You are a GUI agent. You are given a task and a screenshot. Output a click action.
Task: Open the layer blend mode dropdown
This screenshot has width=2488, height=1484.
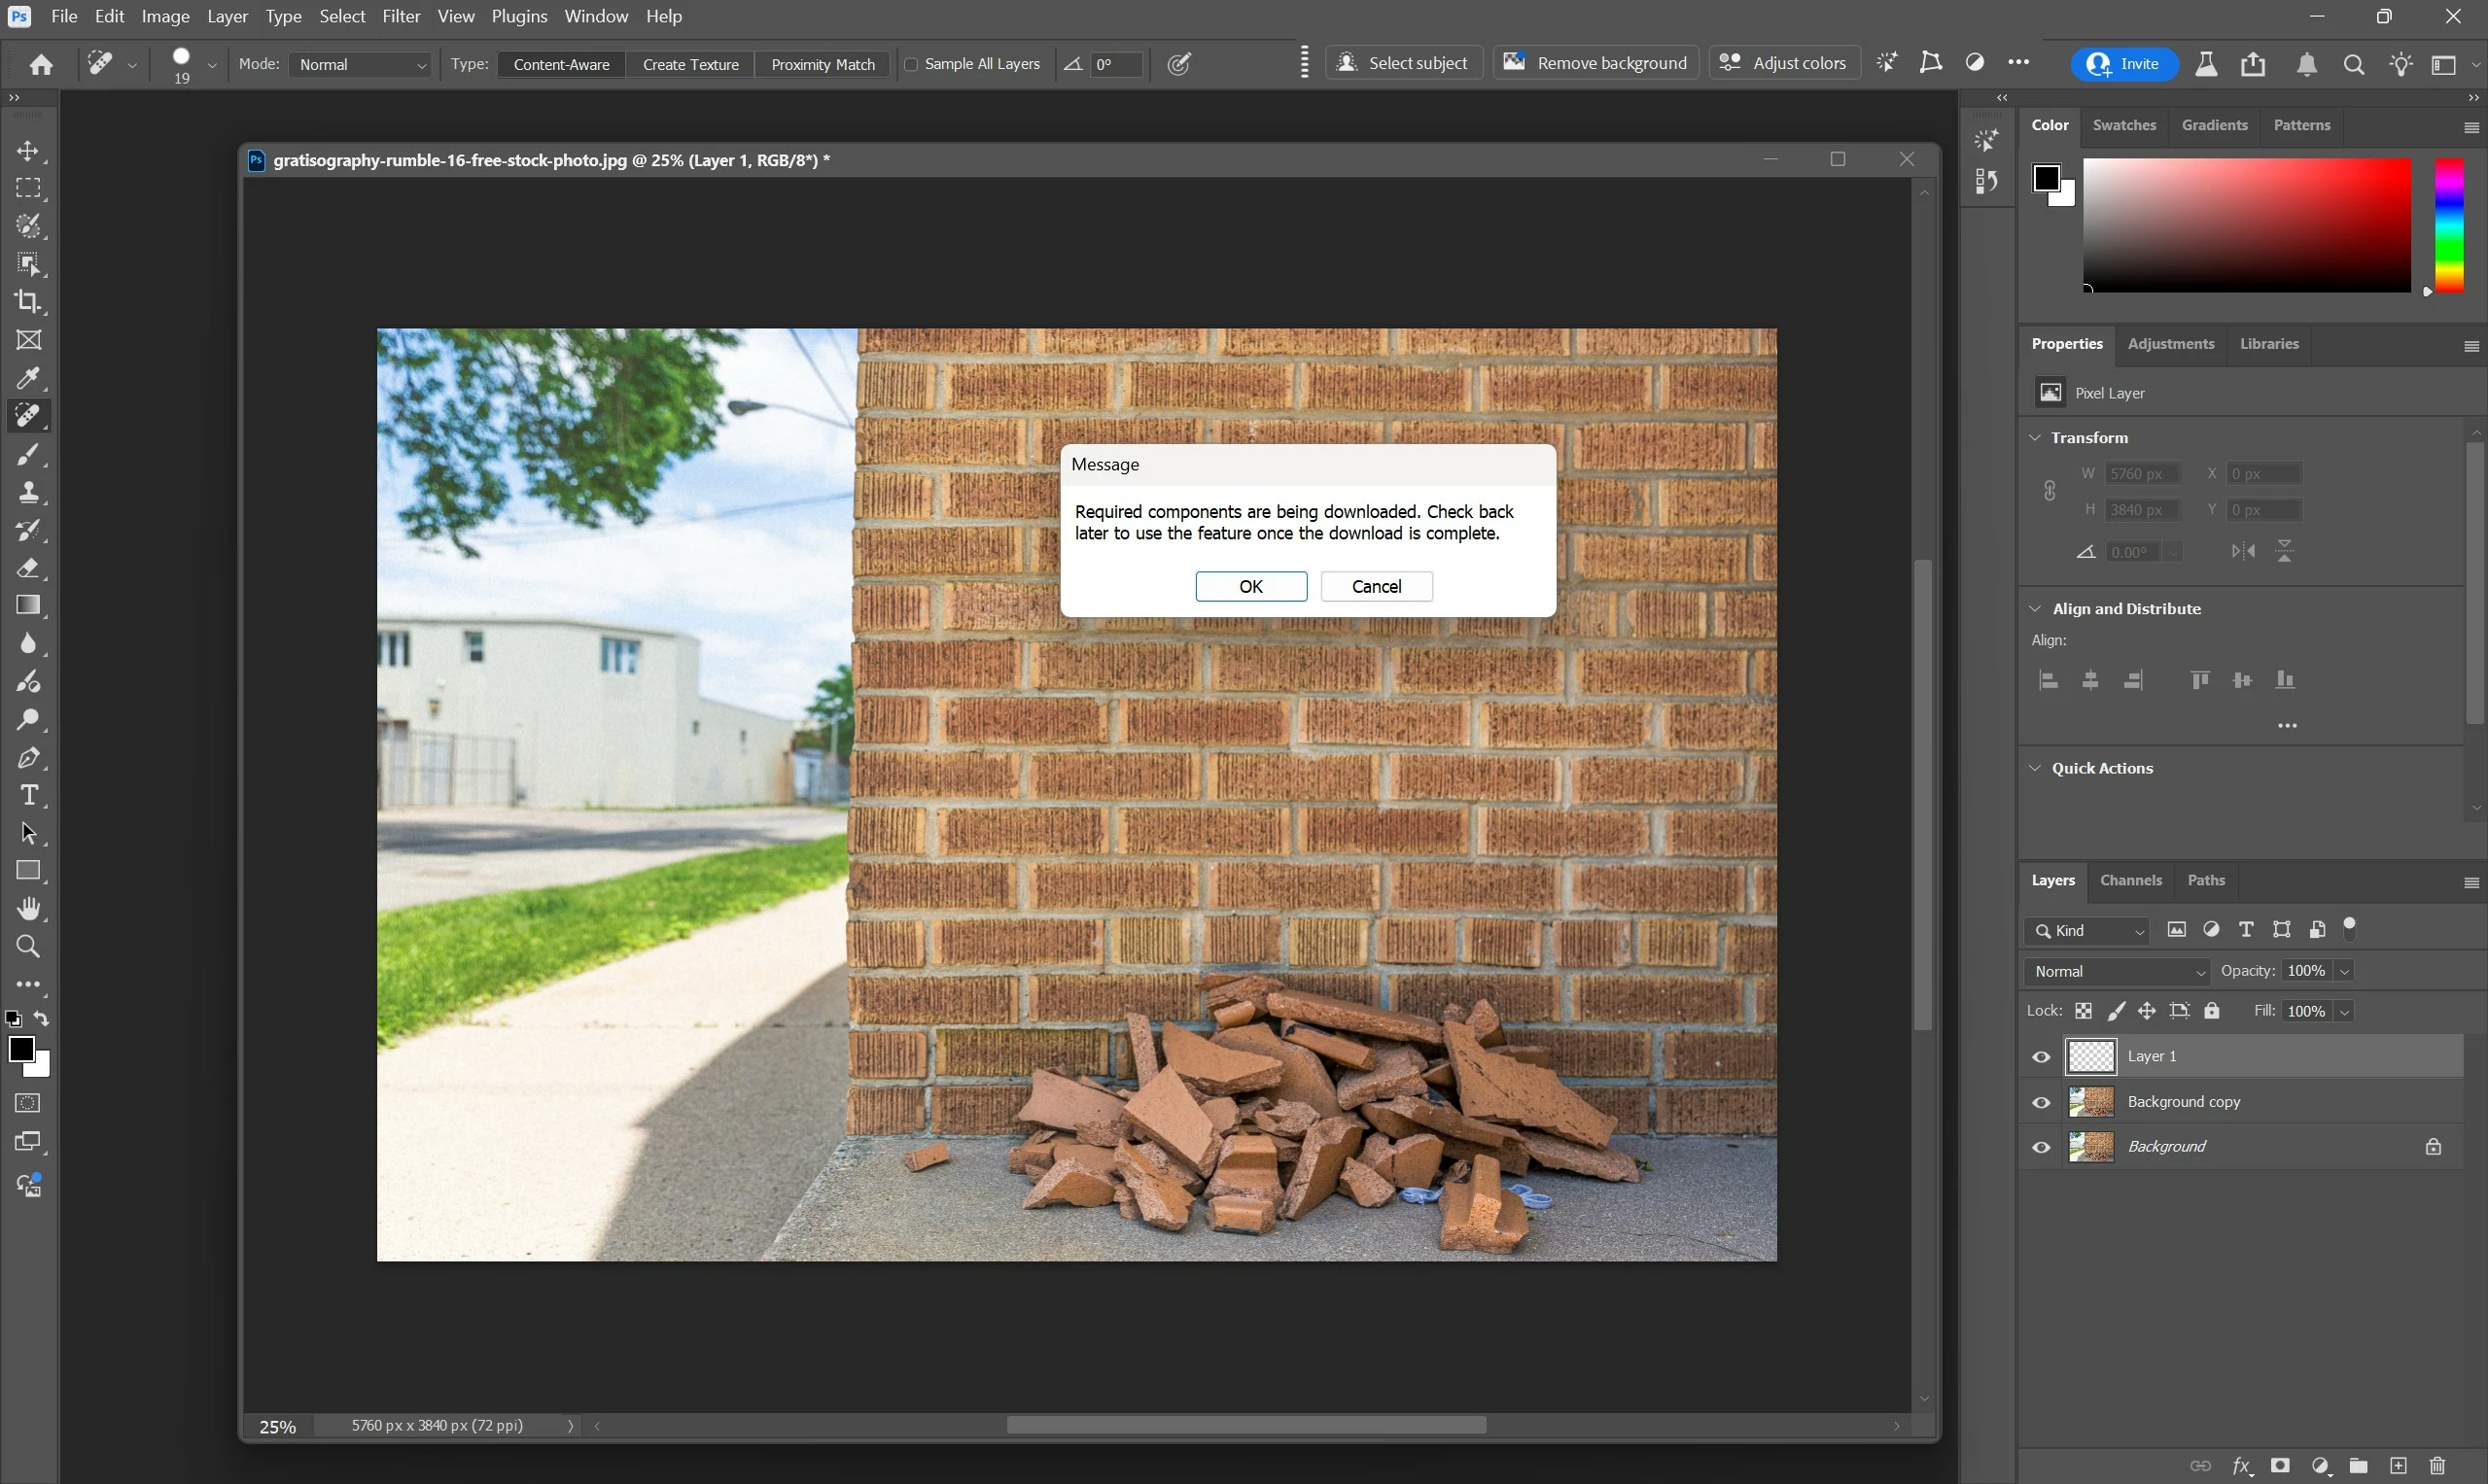2117,971
